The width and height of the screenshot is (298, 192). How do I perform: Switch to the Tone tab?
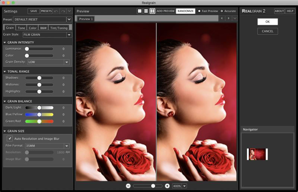tap(21, 28)
